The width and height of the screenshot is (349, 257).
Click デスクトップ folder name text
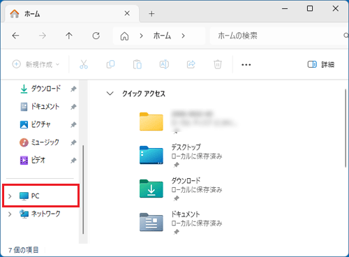(186, 147)
